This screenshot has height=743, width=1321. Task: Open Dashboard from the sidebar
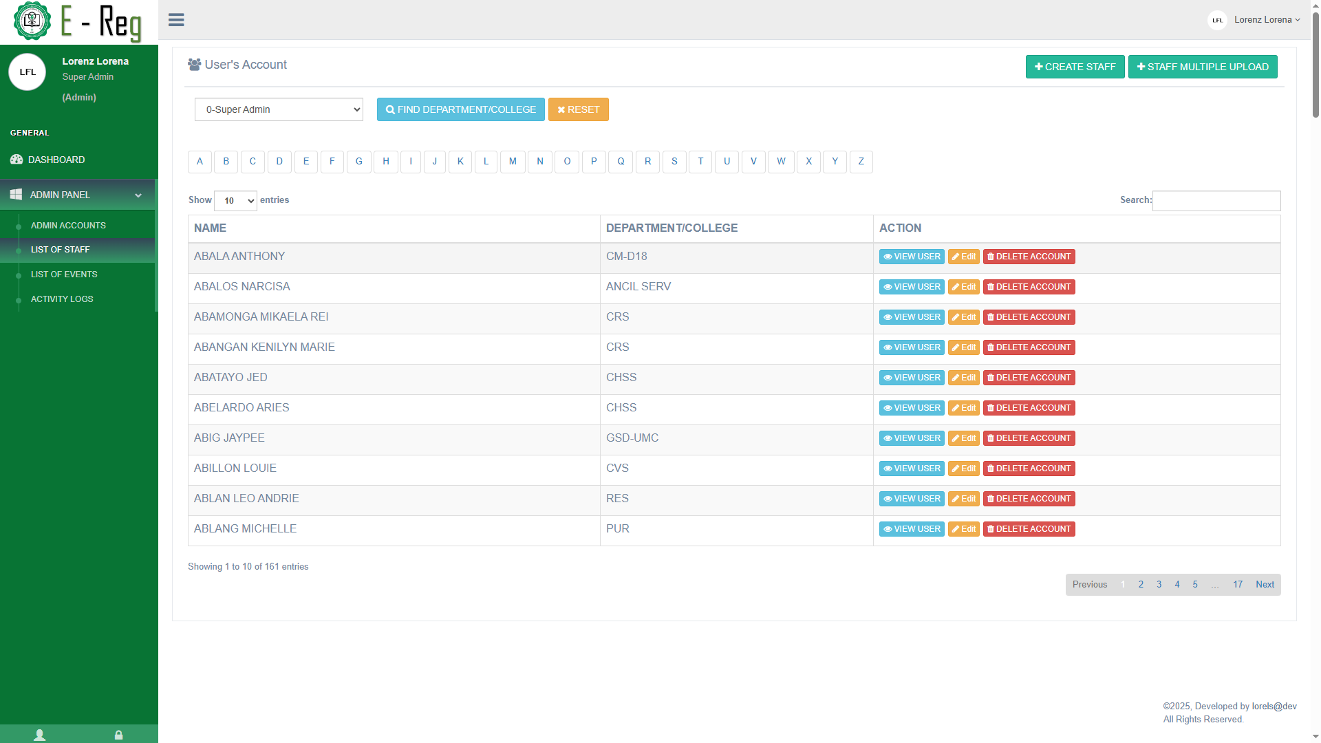point(56,160)
